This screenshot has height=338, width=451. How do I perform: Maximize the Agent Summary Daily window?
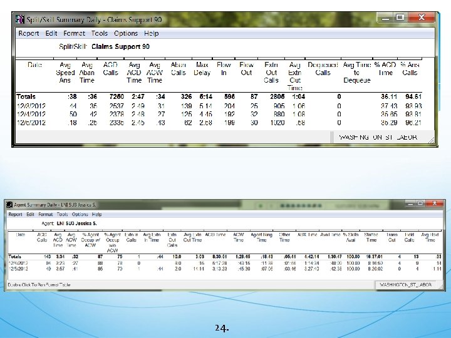tap(420, 203)
